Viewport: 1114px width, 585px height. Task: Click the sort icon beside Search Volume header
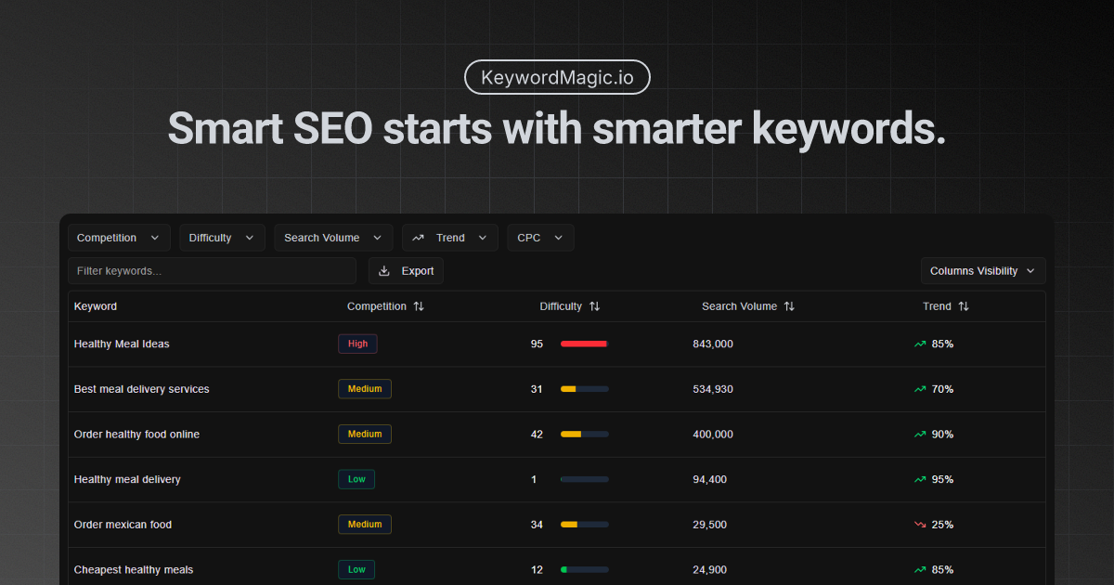[x=788, y=305]
